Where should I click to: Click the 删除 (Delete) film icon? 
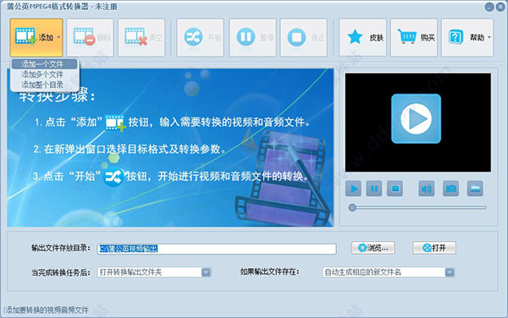pyautogui.click(x=84, y=36)
